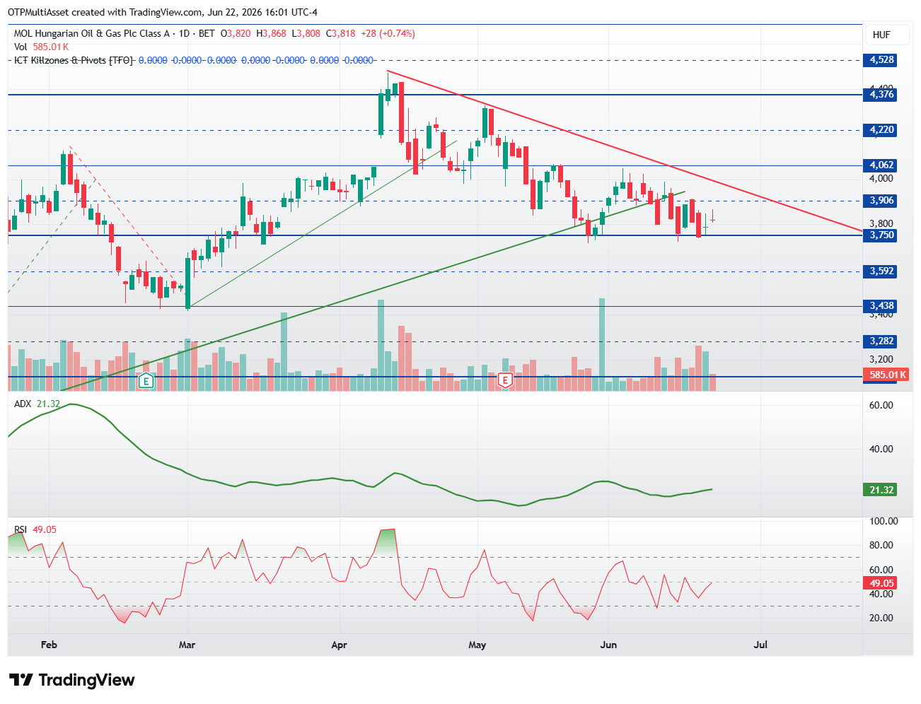Image resolution: width=921 pixels, height=704 pixels.
Task: Select the 3,750 support level label
Action: coord(880,235)
